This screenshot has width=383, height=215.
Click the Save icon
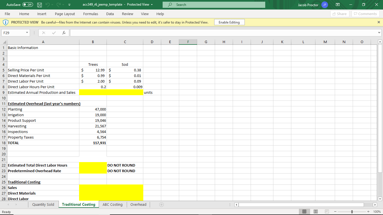pyautogui.click(x=39, y=4)
